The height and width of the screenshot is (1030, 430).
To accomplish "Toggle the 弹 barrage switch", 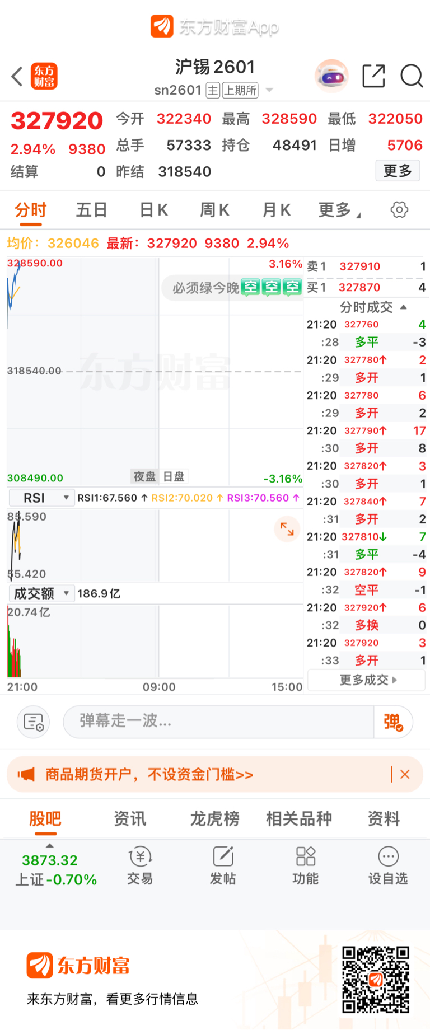I will (393, 722).
